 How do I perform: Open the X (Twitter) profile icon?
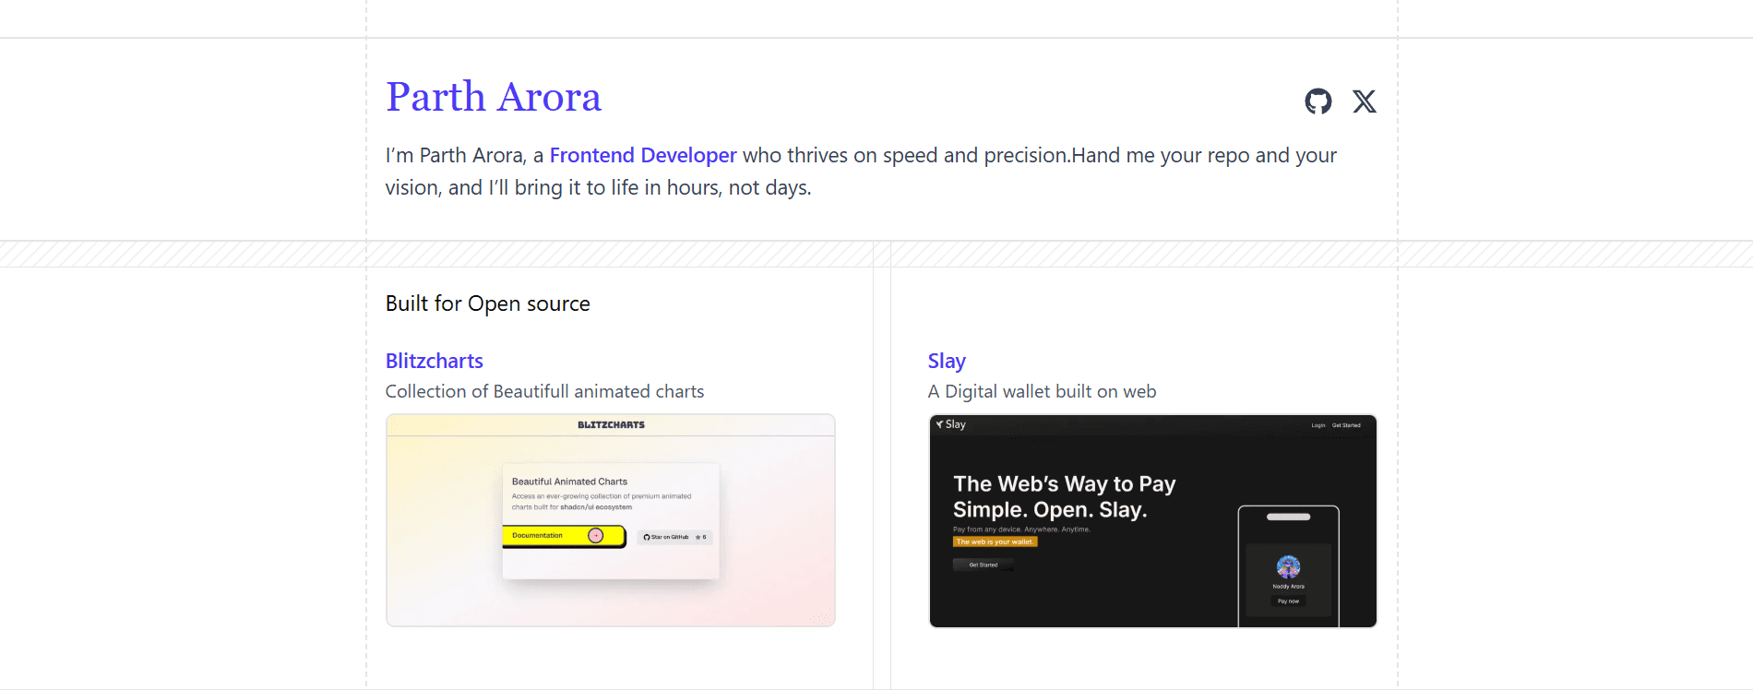click(1364, 101)
